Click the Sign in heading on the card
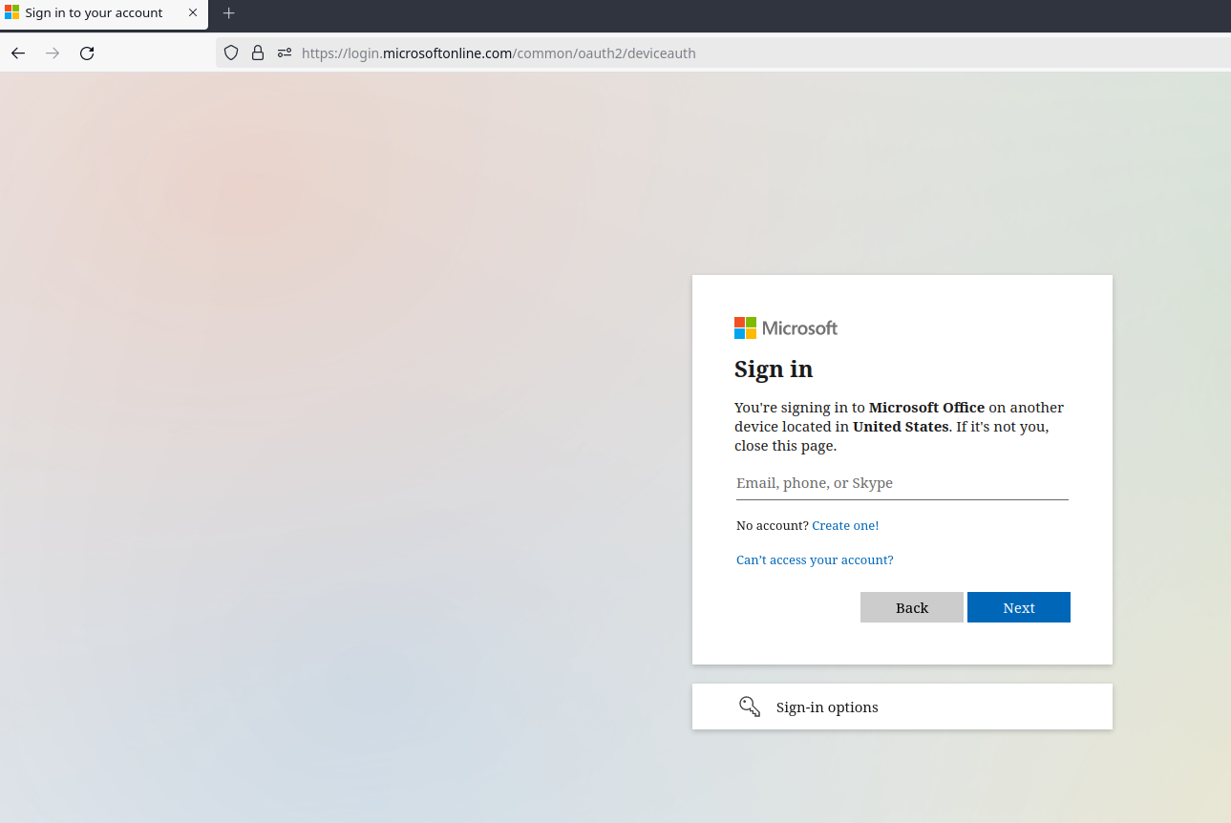The width and height of the screenshot is (1231, 823). pos(774,369)
